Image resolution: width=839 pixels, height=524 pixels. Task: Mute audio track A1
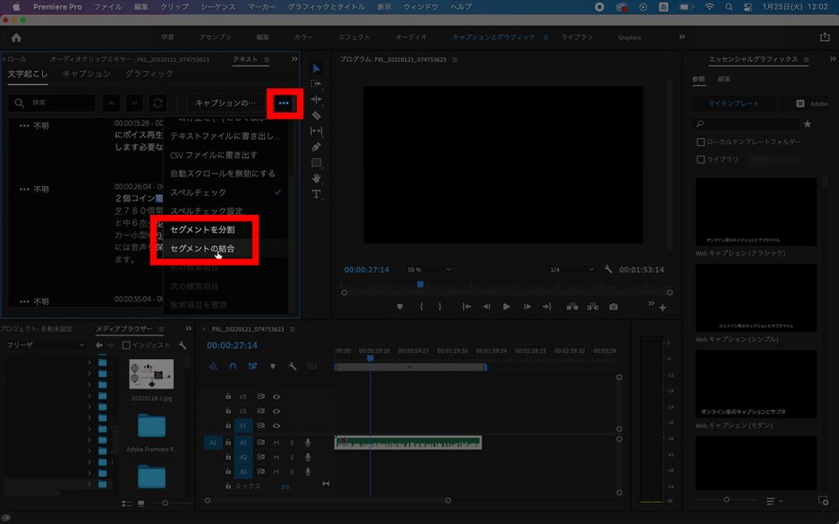tap(276, 443)
